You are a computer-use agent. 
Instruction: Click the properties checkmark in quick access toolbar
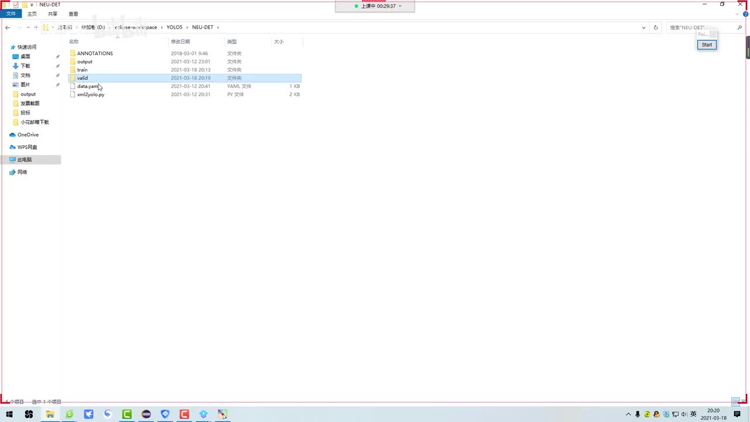pos(16,5)
